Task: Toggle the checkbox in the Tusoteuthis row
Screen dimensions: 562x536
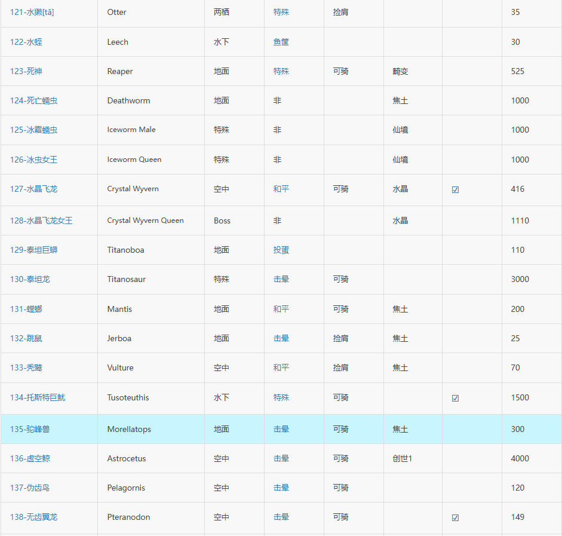Action: (455, 399)
